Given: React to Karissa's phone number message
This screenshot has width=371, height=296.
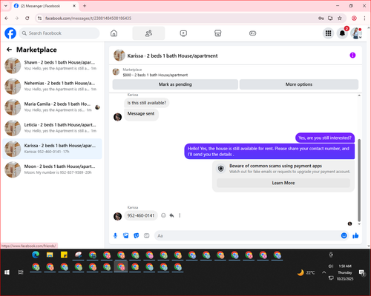Looking at the screenshot, I should 163,215.
